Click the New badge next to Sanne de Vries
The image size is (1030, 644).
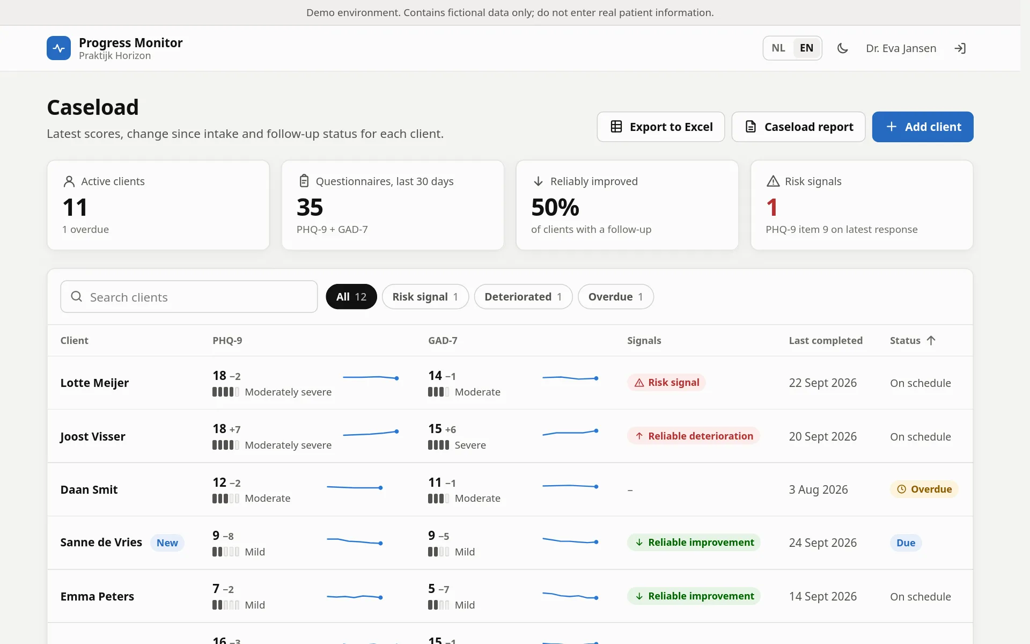tap(167, 543)
